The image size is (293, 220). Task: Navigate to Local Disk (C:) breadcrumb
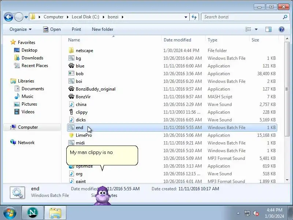click(x=85, y=17)
